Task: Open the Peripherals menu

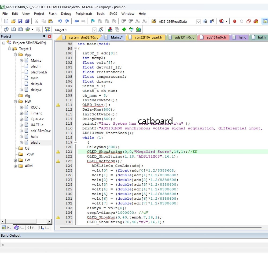Action: point(84,14)
